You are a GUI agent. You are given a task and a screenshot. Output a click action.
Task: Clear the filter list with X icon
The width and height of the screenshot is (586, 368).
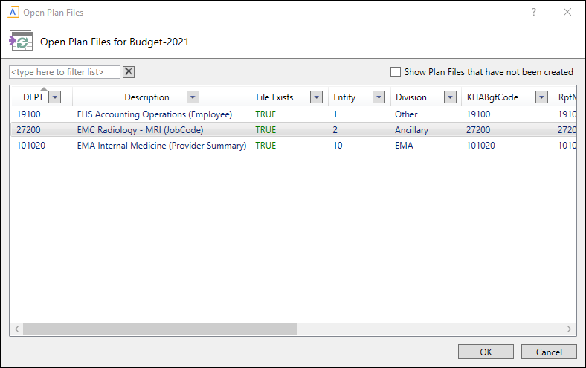(128, 72)
